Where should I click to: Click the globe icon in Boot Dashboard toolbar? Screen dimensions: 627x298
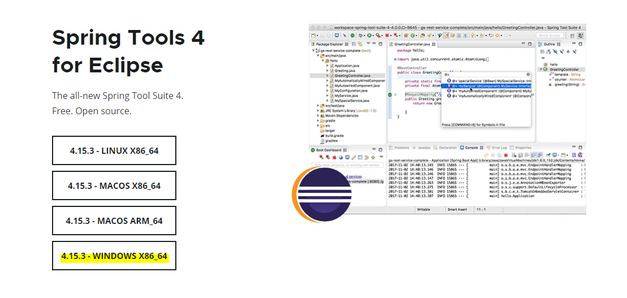click(341, 158)
